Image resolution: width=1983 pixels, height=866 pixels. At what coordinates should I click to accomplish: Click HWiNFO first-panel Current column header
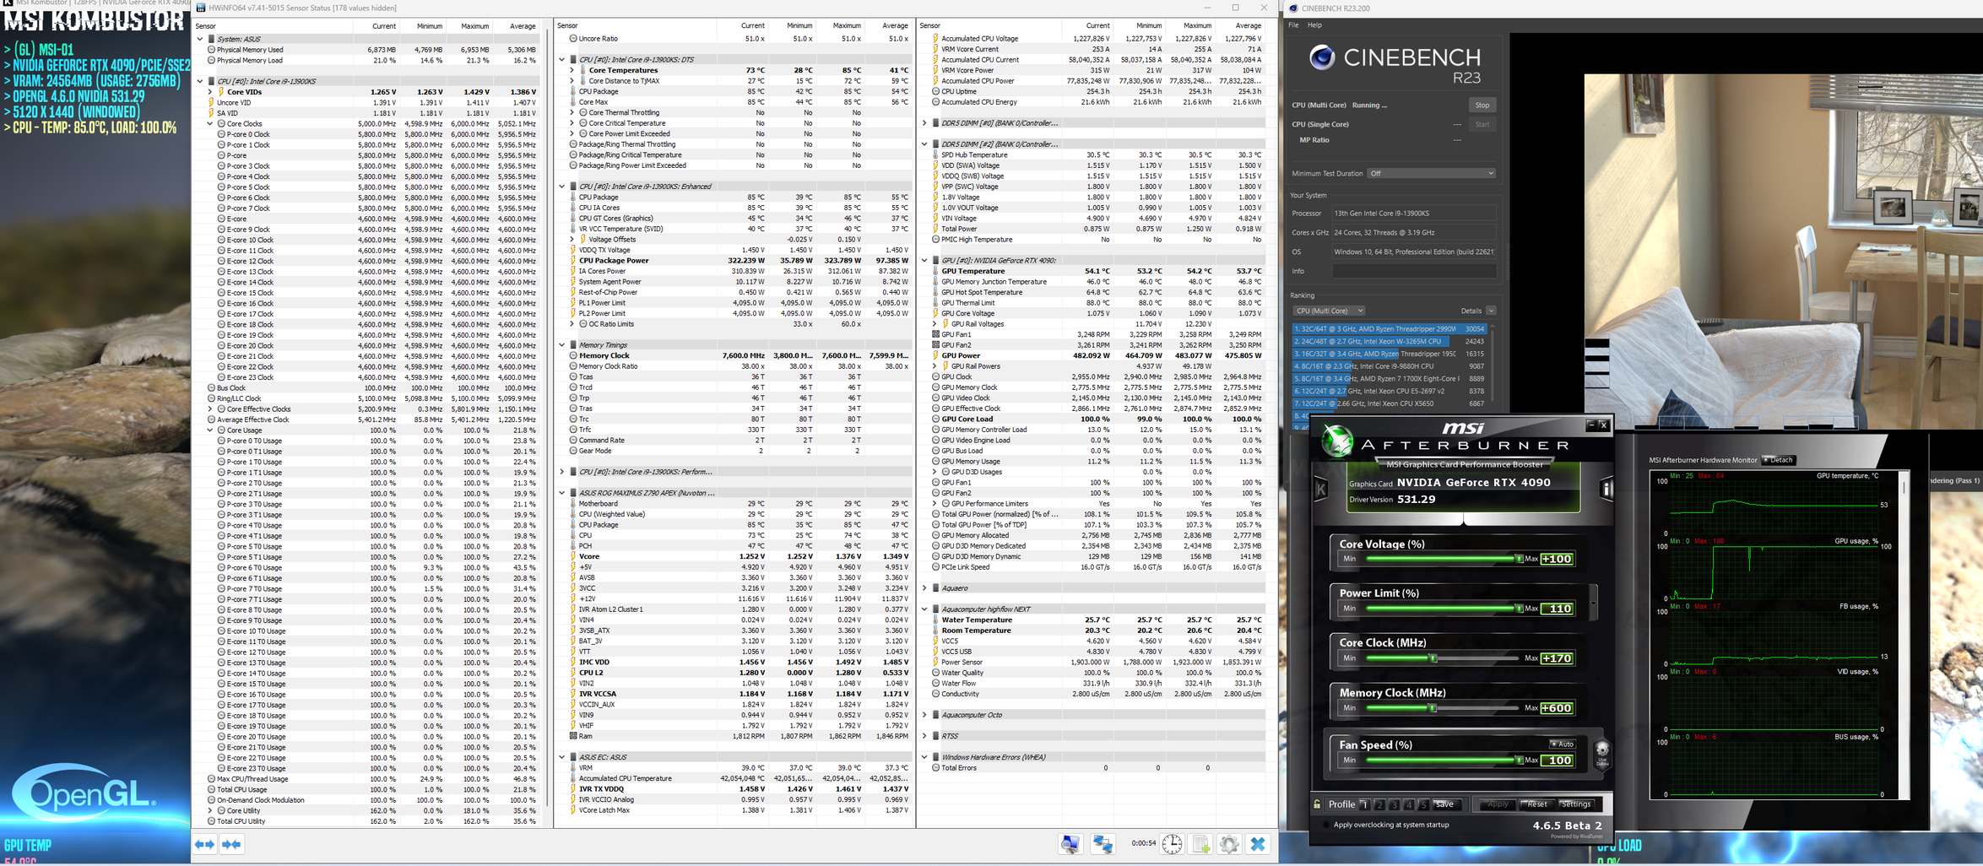(x=384, y=26)
